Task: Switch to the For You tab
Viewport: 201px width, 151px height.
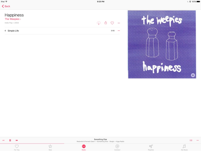Action: click(x=17, y=148)
